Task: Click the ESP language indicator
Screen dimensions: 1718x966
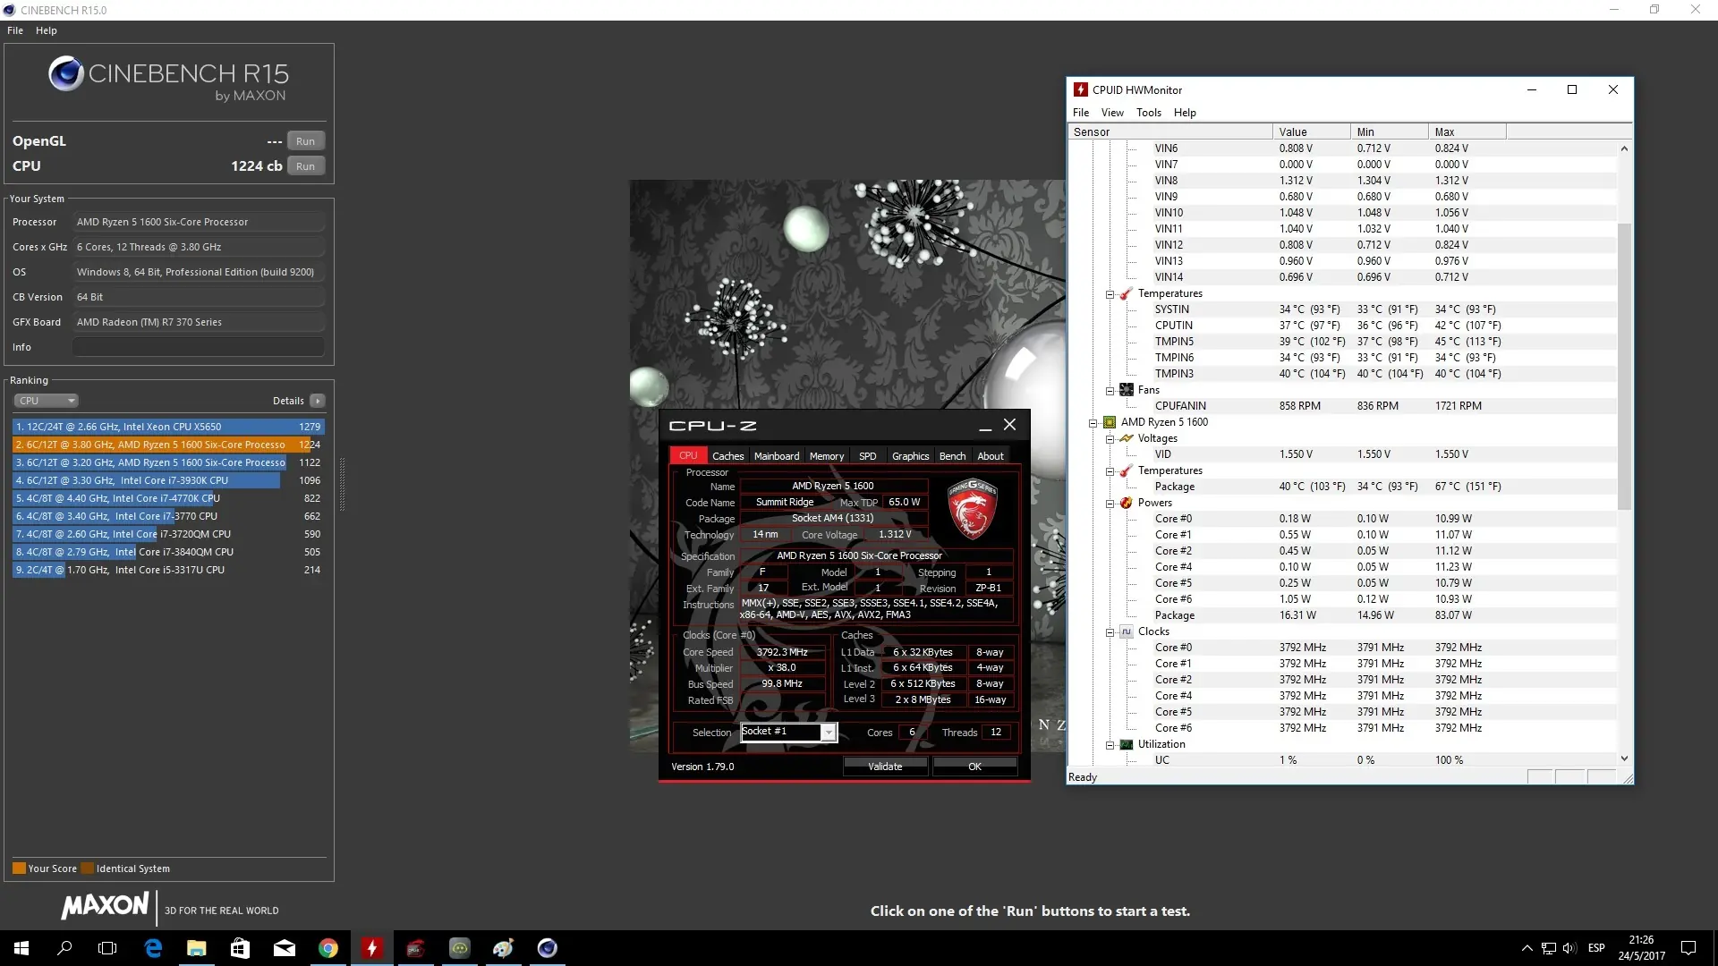Action: click(1596, 948)
